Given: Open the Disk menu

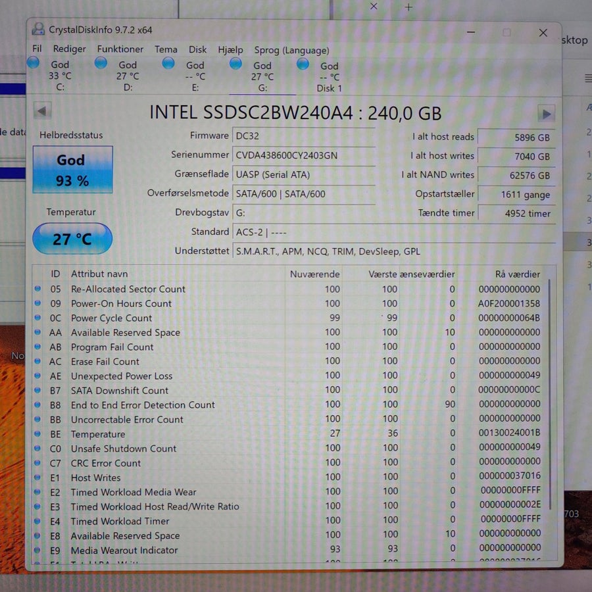Looking at the screenshot, I should tap(197, 49).
